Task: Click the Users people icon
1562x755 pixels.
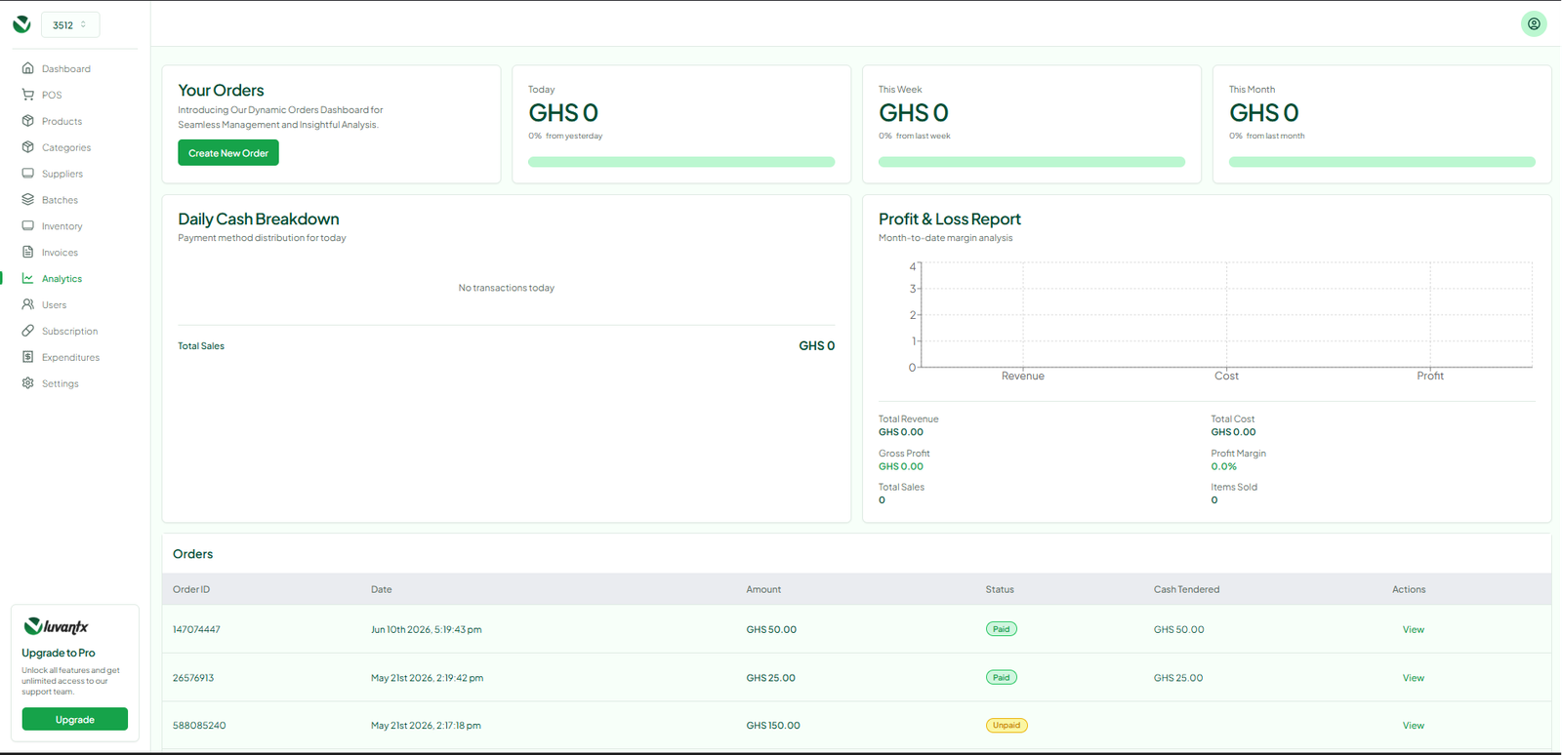Action: click(28, 304)
